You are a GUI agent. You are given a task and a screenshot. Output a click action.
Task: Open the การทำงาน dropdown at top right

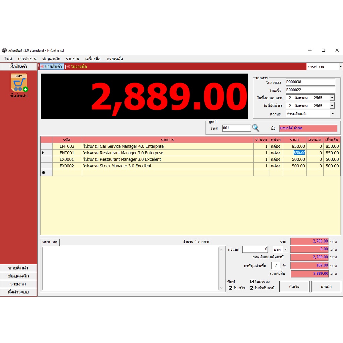[x=340, y=67]
